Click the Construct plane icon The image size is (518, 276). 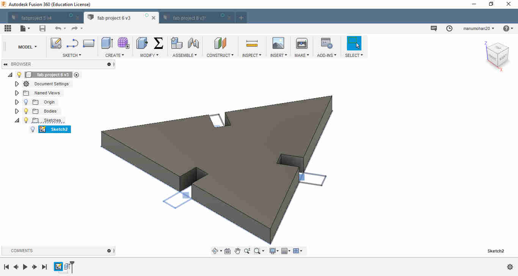(220, 43)
